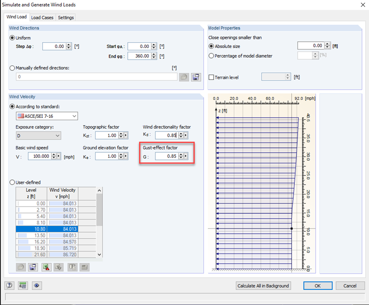Open the Kd directionality factor arrow menu

pos(186,135)
